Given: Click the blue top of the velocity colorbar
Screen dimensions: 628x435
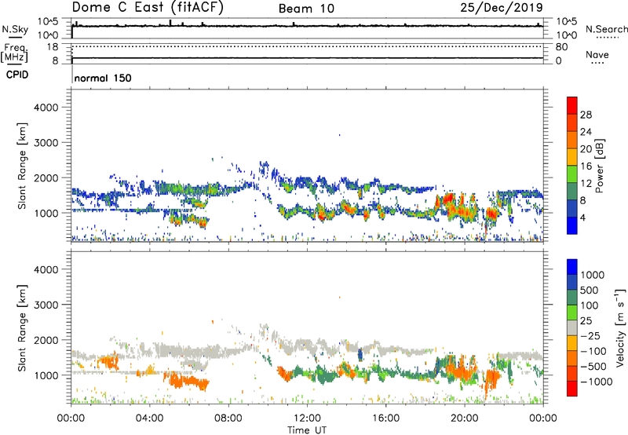Looking at the screenshot, I should click(x=572, y=267).
